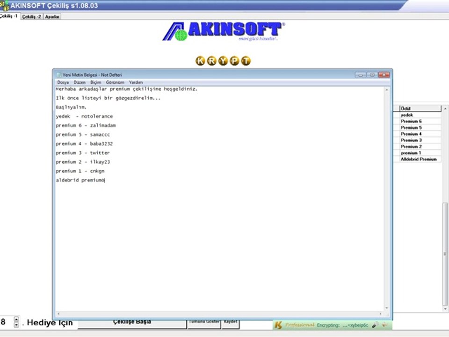The image size is (449, 337).
Task: Click the 'premium 6 - zalimadam' line in Notepad
Action: (86, 125)
